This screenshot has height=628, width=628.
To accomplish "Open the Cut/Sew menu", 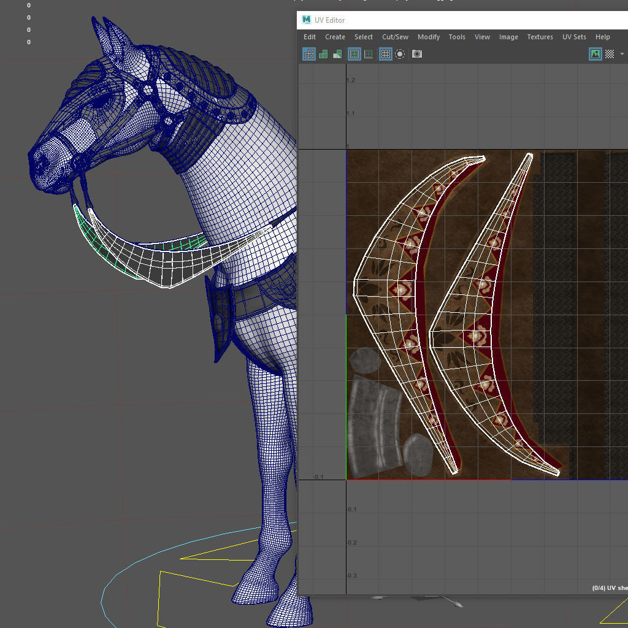I will coord(396,37).
